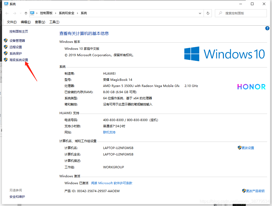Open the address bar history dropdown
272x206 pixels.
point(200,13)
